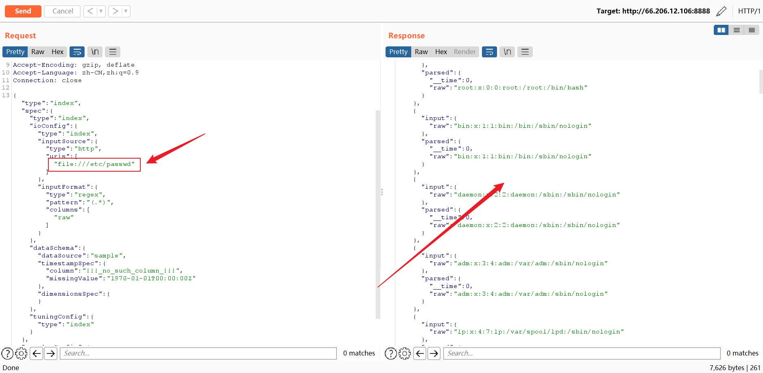The width and height of the screenshot is (763, 373).
Task: Click the next-match arrow in Response search
Action: (434, 353)
